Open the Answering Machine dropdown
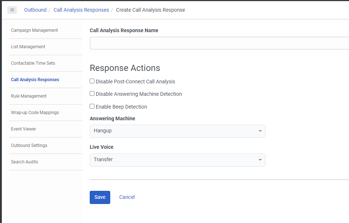 coord(177,131)
